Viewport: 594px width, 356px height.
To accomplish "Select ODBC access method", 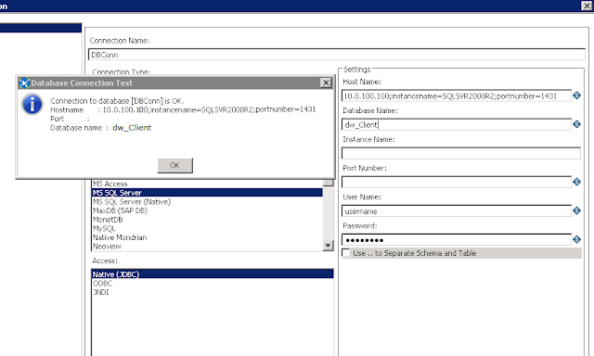I will (x=213, y=283).
